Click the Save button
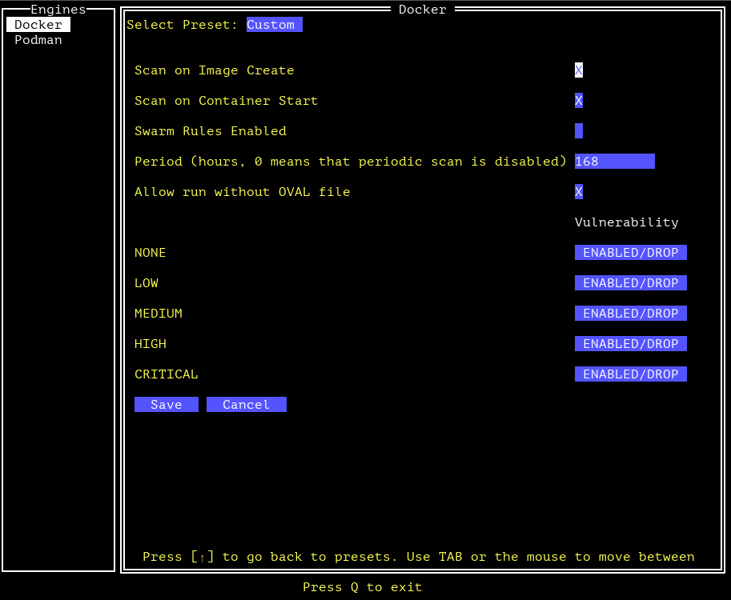Image resolution: width=731 pixels, height=600 pixels. tap(167, 404)
